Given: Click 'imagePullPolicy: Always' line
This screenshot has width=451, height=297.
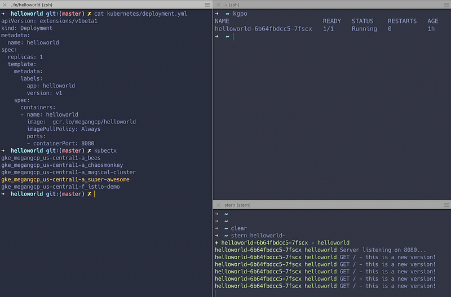Looking at the screenshot, I should [x=64, y=129].
